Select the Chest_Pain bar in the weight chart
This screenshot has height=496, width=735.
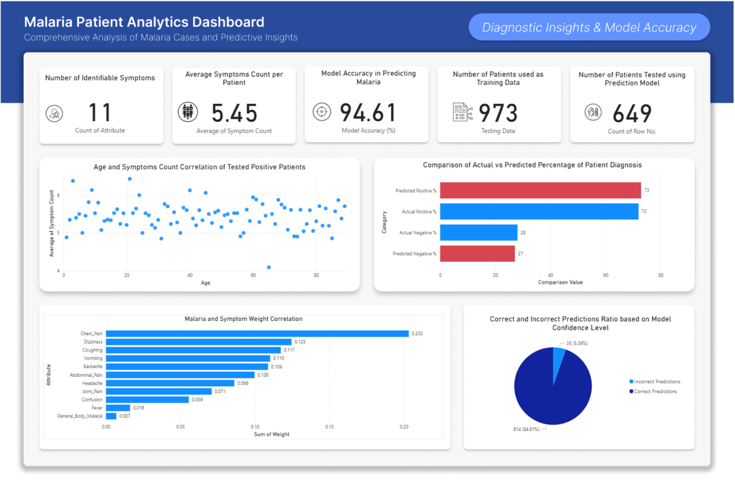(x=257, y=333)
